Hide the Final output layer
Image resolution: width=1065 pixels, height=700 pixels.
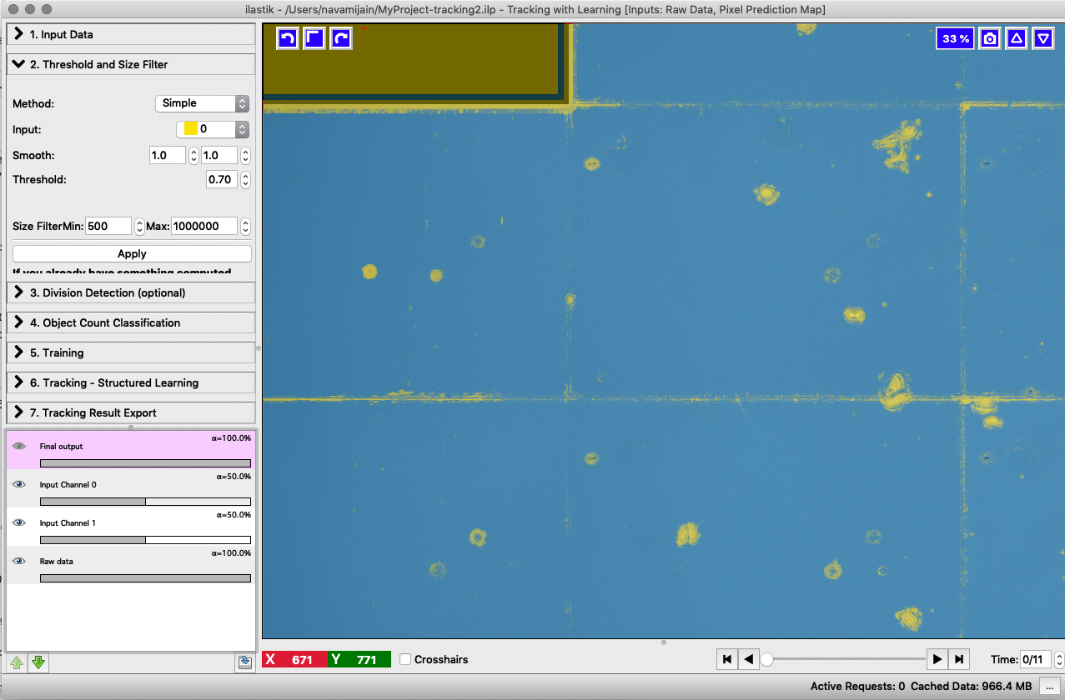19,446
